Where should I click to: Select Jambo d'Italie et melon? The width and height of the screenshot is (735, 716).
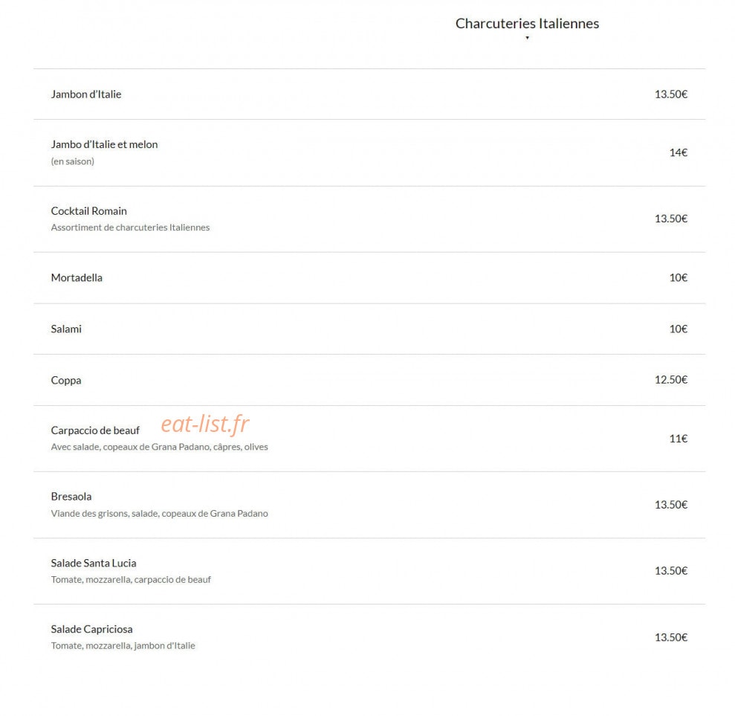[104, 144]
